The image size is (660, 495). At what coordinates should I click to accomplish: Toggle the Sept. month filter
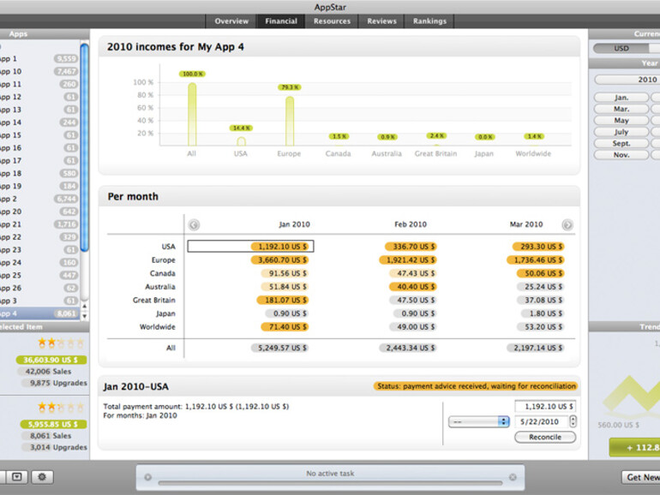(621, 143)
